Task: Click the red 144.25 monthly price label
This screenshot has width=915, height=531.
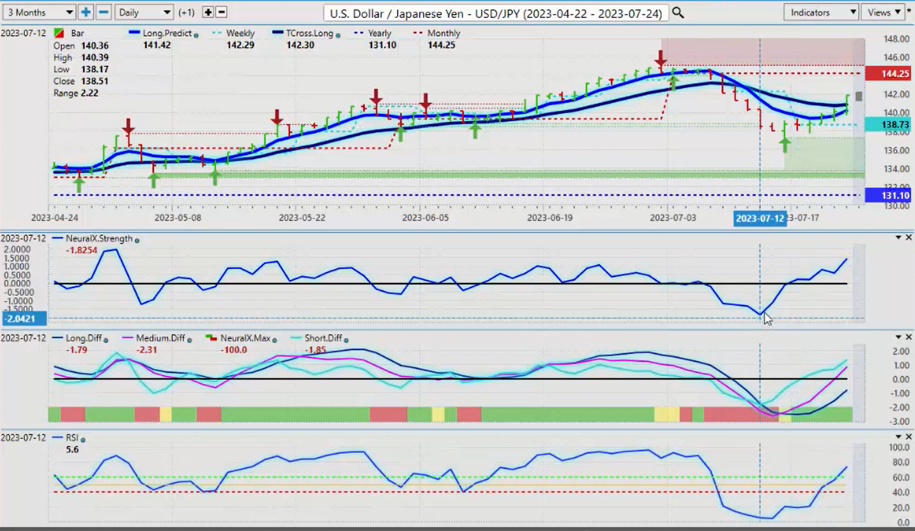Action: click(x=888, y=73)
